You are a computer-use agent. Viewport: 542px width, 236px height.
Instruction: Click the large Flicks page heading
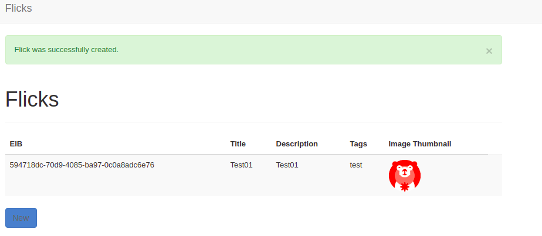32,100
